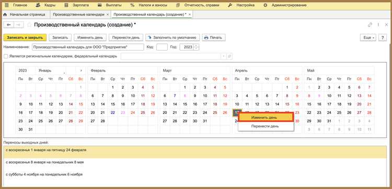Choose Изменить день in context menu

[266, 117]
